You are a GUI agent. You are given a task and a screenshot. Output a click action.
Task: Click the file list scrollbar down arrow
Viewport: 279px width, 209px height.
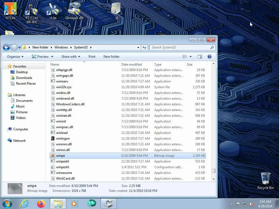click(x=214, y=179)
